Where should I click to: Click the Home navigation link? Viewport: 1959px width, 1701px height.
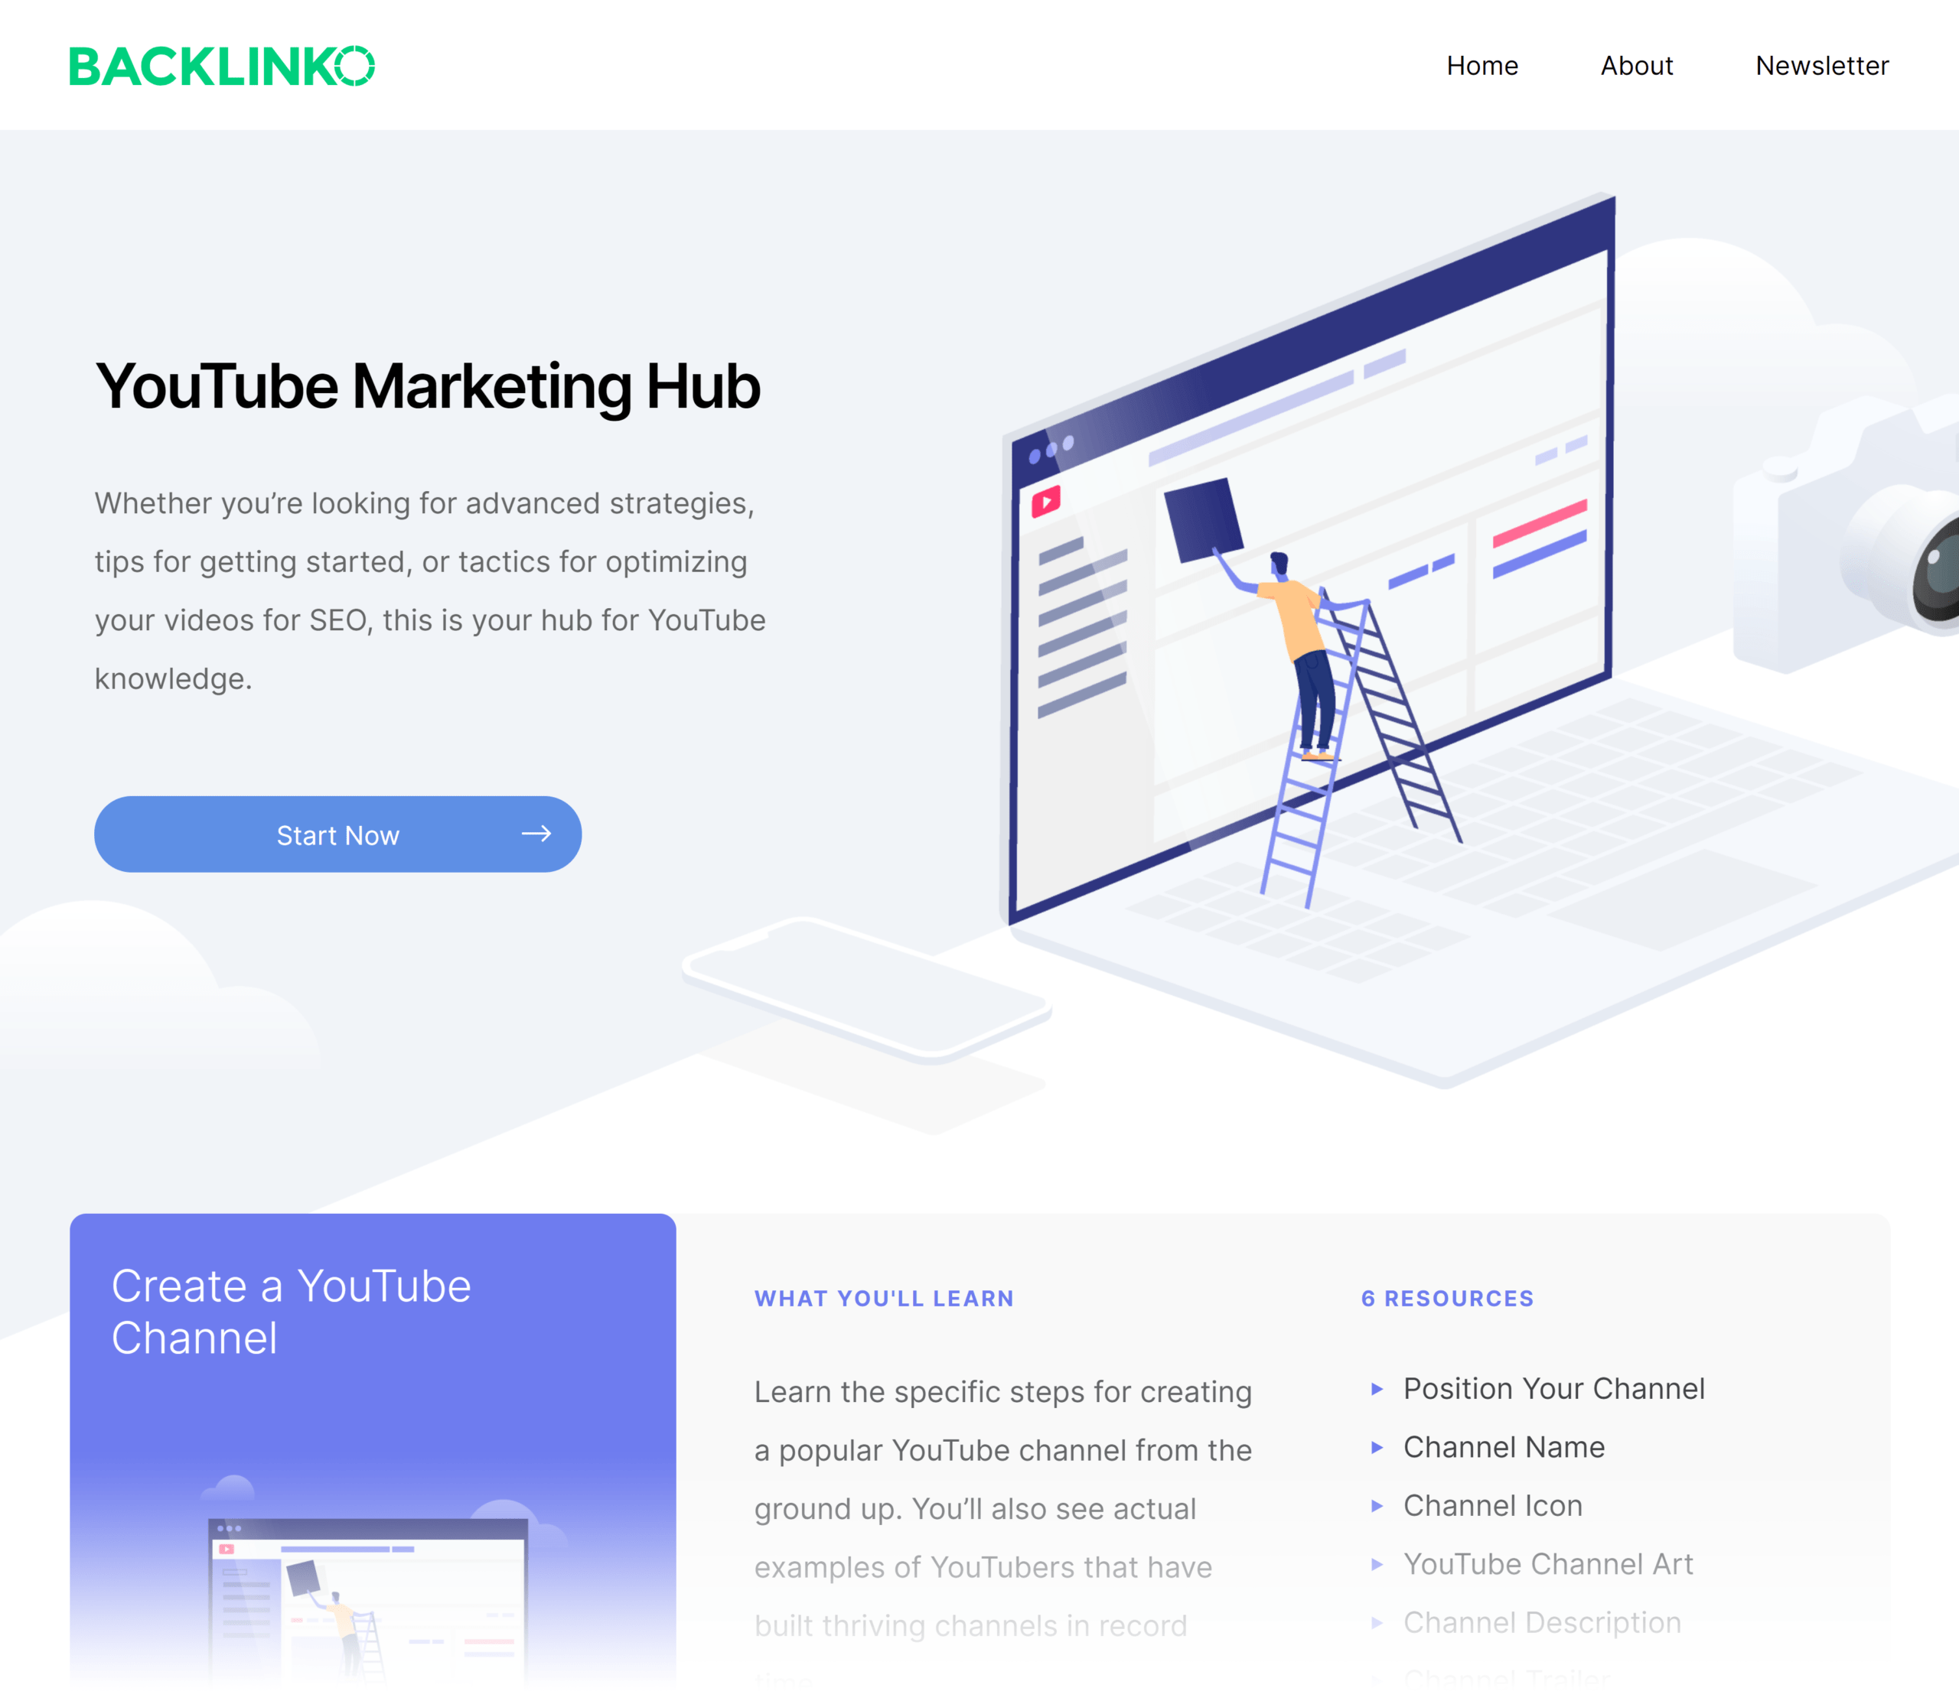coord(1481,67)
